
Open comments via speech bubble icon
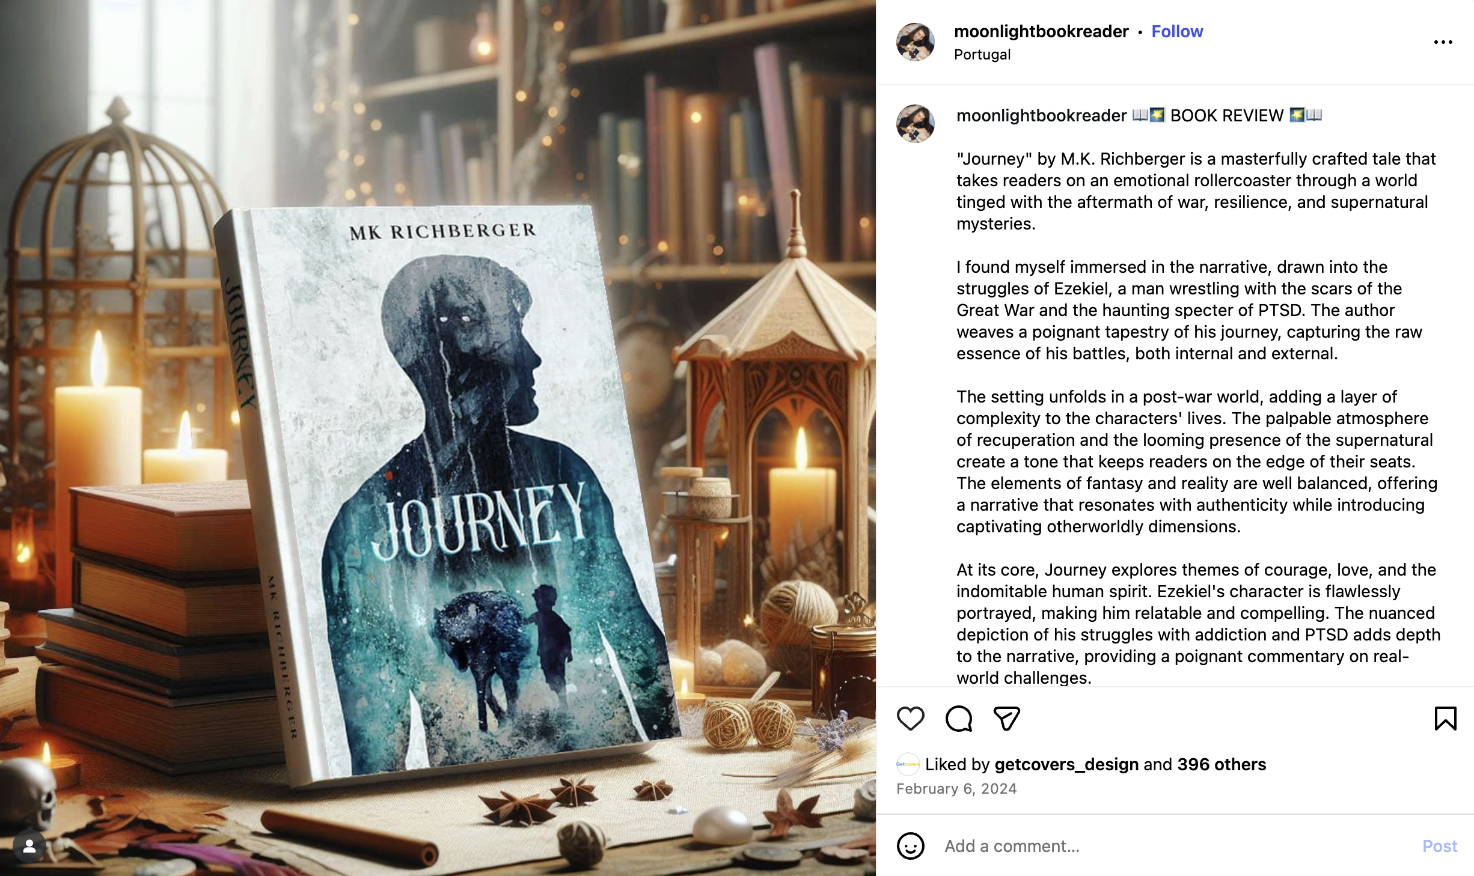tap(958, 719)
